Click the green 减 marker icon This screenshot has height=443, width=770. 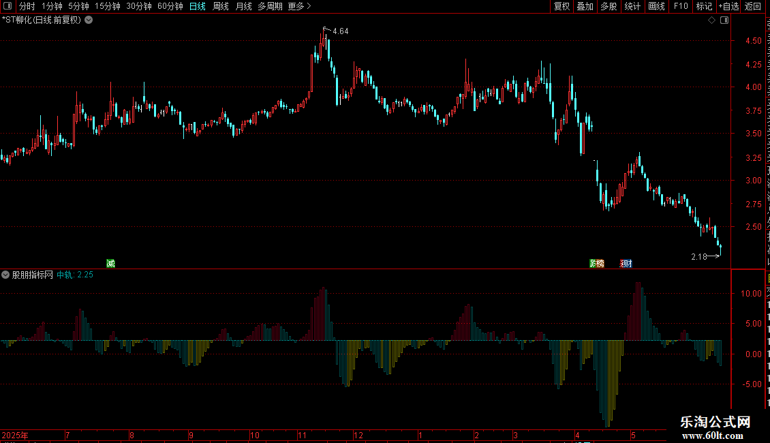(x=110, y=264)
